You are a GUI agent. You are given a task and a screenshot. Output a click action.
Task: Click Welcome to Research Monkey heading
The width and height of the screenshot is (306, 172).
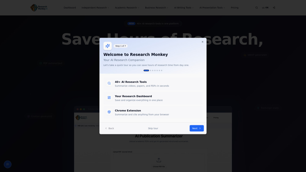click(x=136, y=55)
